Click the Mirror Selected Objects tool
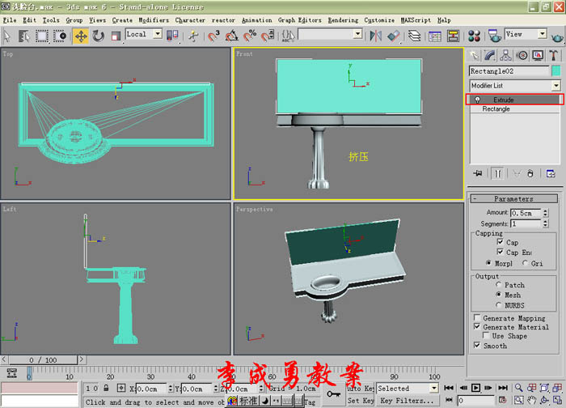This screenshot has height=408, width=566. 375,36
